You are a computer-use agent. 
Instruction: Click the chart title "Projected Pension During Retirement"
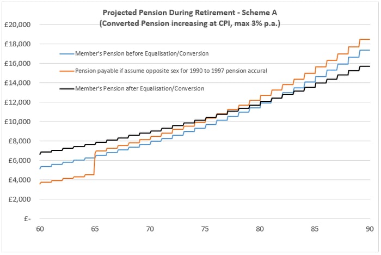189,13
